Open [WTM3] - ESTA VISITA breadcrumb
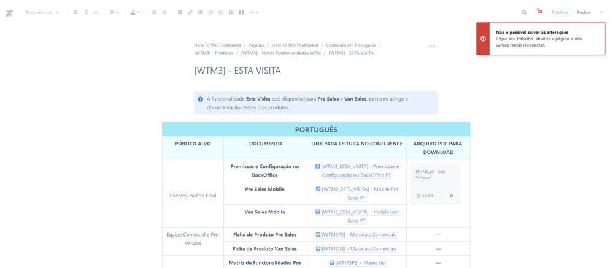Image resolution: width=613 pixels, height=268 pixels. pos(350,52)
